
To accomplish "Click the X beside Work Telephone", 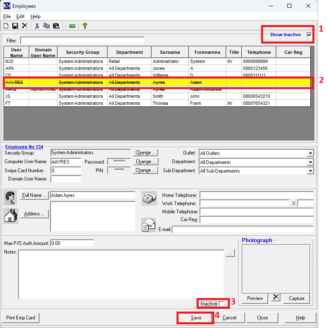I will pyautogui.click(x=294, y=203).
